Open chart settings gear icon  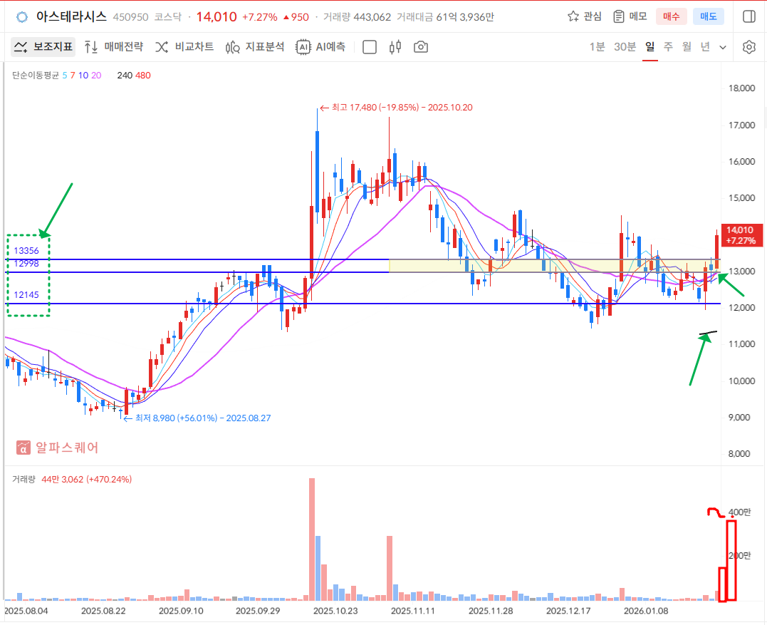pos(748,47)
